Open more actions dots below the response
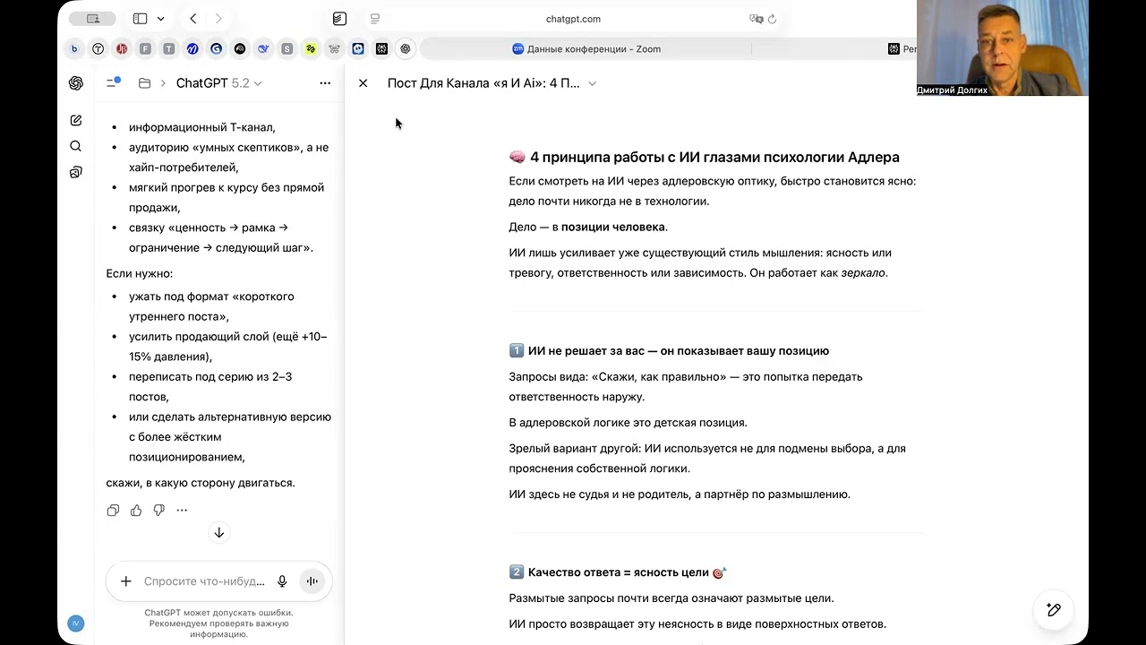The image size is (1146, 645). [x=182, y=511]
